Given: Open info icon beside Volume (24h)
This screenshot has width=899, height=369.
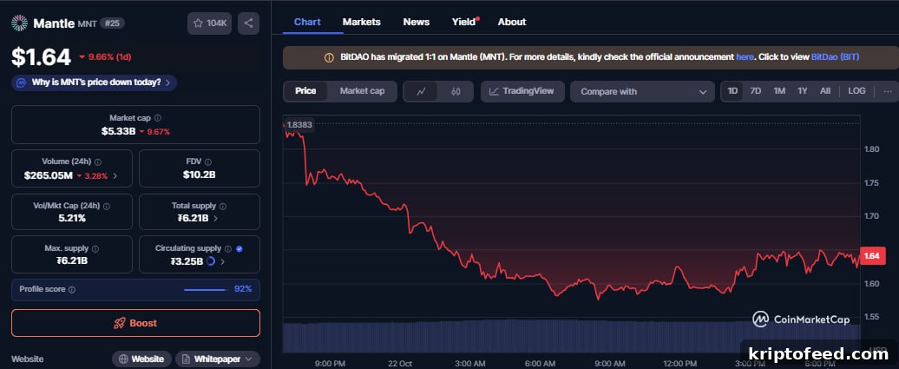Looking at the screenshot, I should [98, 162].
